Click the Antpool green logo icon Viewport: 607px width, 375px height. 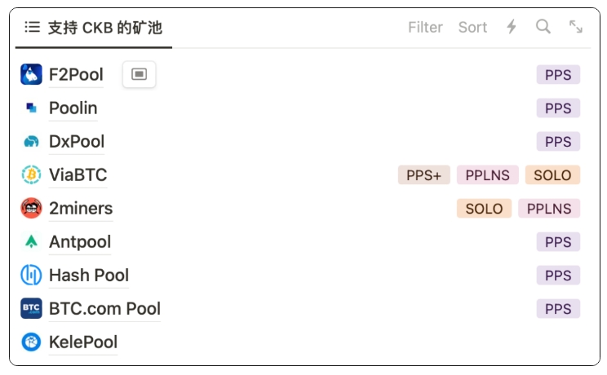[x=31, y=241]
